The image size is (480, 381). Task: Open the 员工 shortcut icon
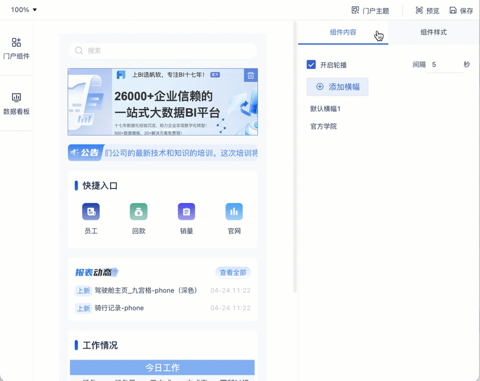coord(91,212)
